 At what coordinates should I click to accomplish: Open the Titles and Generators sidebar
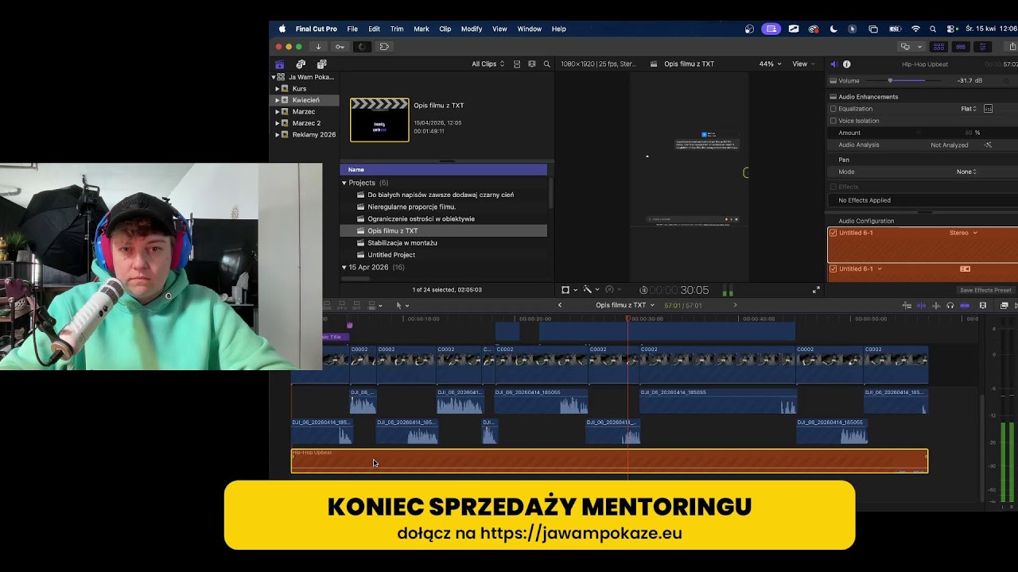click(x=321, y=64)
